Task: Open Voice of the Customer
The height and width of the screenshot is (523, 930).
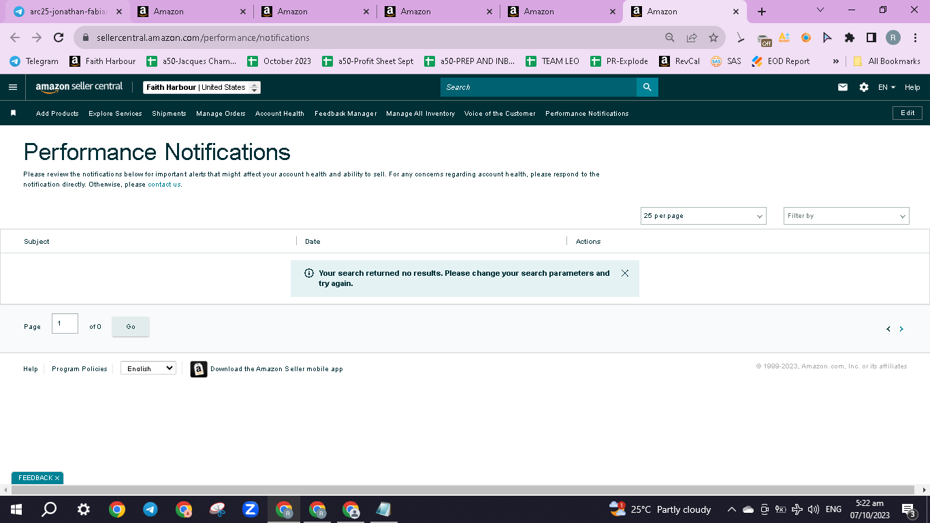Action: pos(500,114)
